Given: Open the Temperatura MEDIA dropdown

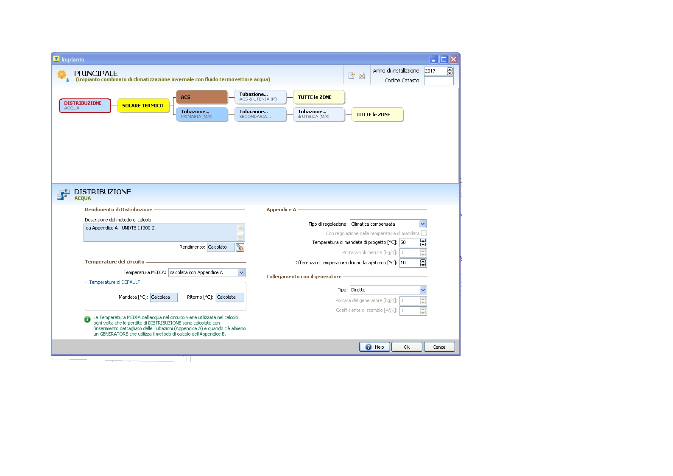Looking at the screenshot, I should 241,273.
